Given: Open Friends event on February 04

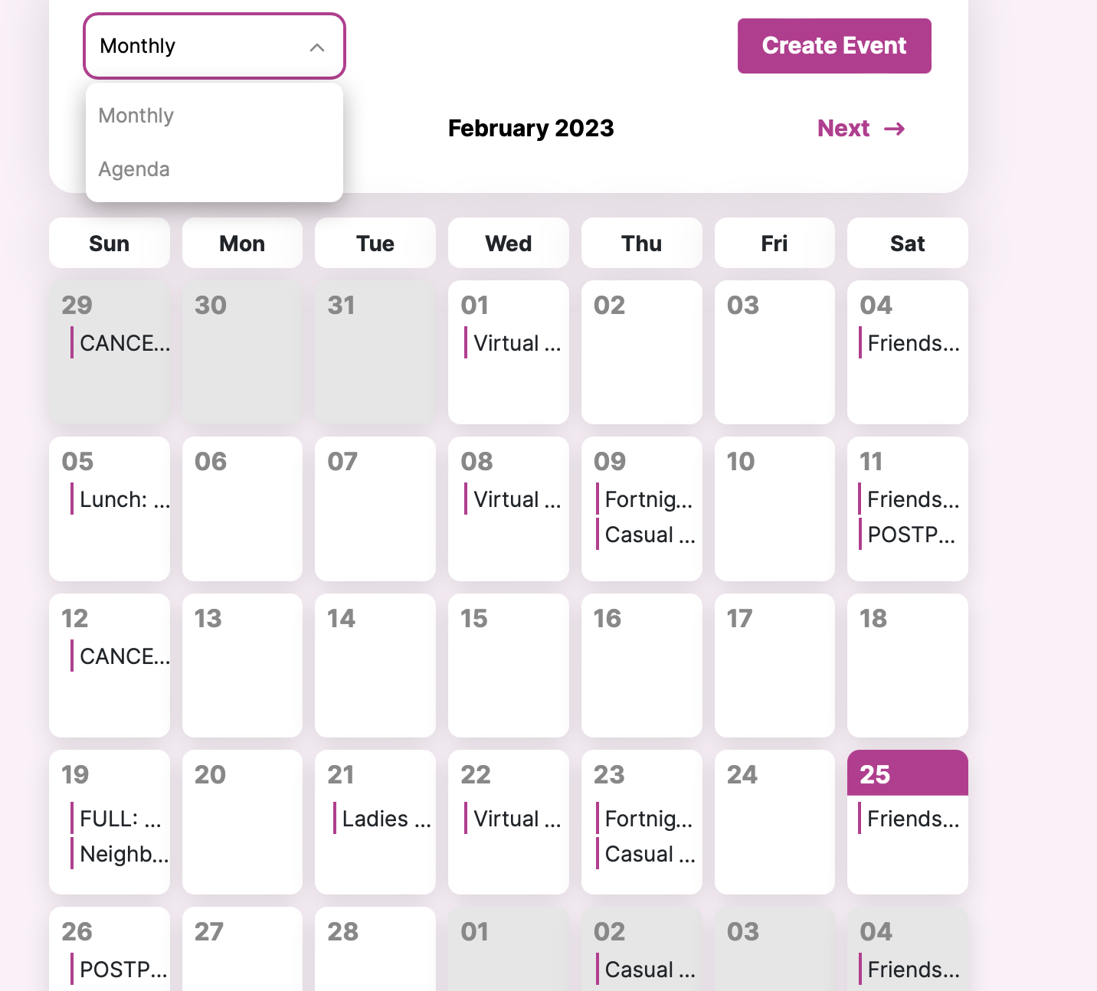Looking at the screenshot, I should [912, 343].
